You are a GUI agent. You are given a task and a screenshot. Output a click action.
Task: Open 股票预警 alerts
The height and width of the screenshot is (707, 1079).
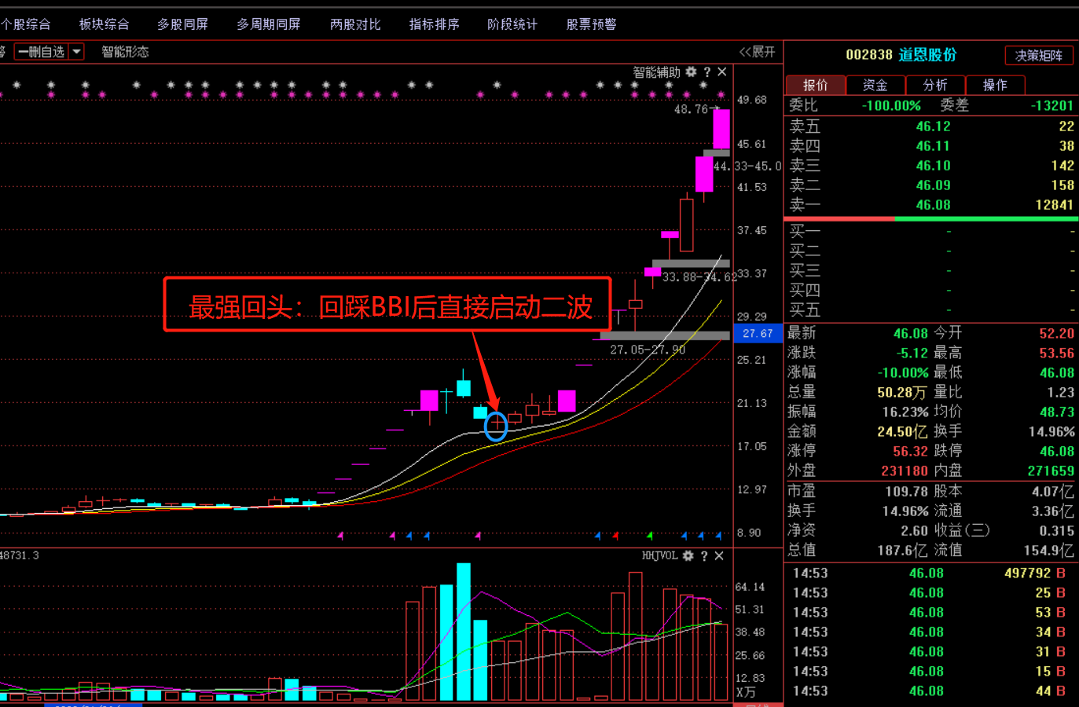(x=591, y=24)
